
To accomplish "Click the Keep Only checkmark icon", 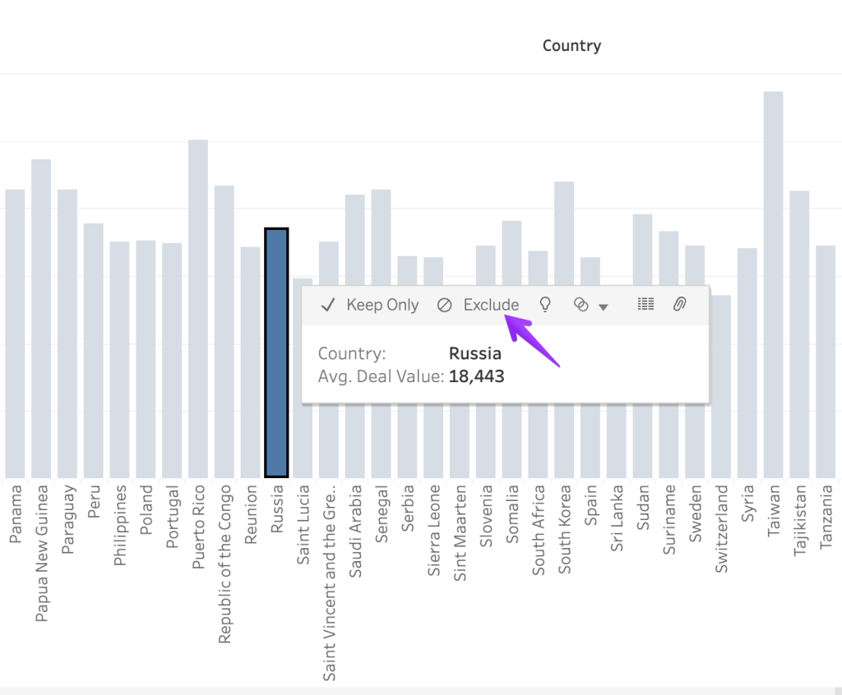I will coord(327,305).
